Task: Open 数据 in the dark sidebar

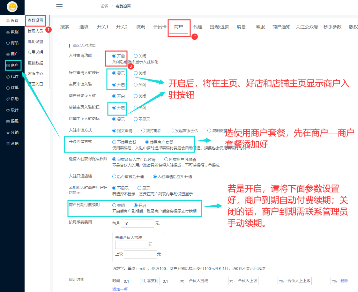Action: (12, 32)
